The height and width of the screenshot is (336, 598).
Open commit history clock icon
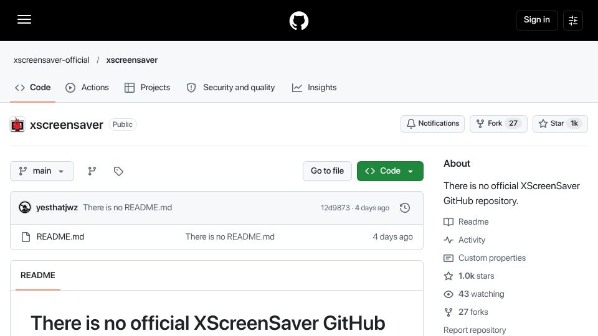pos(405,208)
